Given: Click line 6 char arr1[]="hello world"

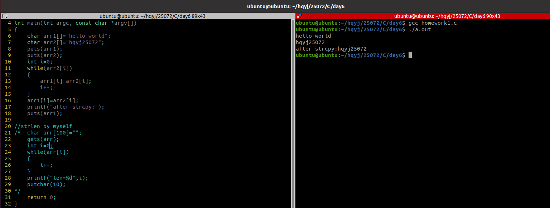Looking at the screenshot, I should click(x=69, y=36).
